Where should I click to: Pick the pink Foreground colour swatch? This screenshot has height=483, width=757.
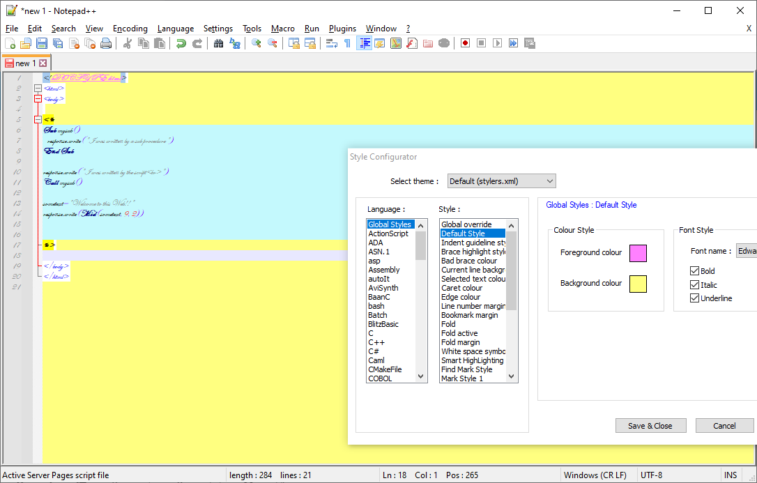coord(638,253)
